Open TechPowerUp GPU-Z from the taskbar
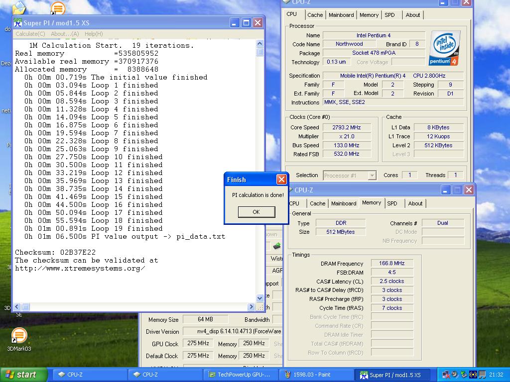Viewport: 510px width, 382px height. click(x=241, y=375)
